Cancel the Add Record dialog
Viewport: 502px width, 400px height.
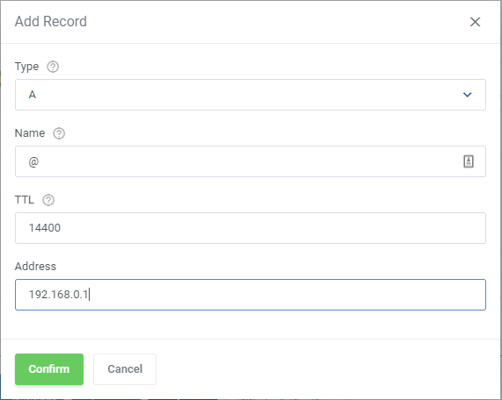tap(125, 369)
